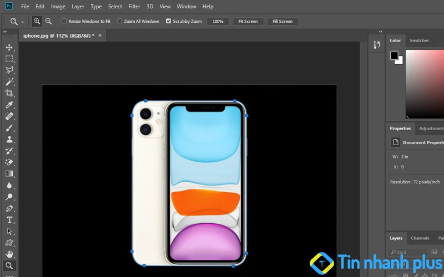Select the Gradient tool

(x=9, y=173)
